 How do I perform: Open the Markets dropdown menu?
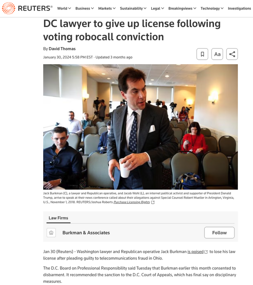click(x=107, y=8)
